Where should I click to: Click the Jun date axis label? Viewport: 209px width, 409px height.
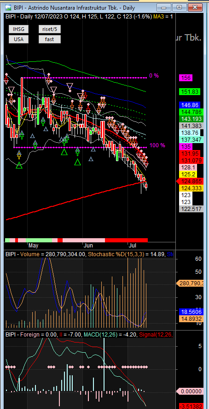[x=88, y=246]
